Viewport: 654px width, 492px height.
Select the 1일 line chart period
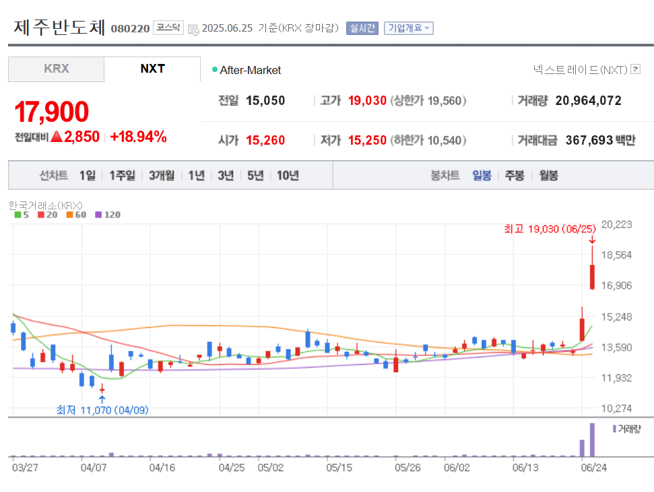[88, 176]
